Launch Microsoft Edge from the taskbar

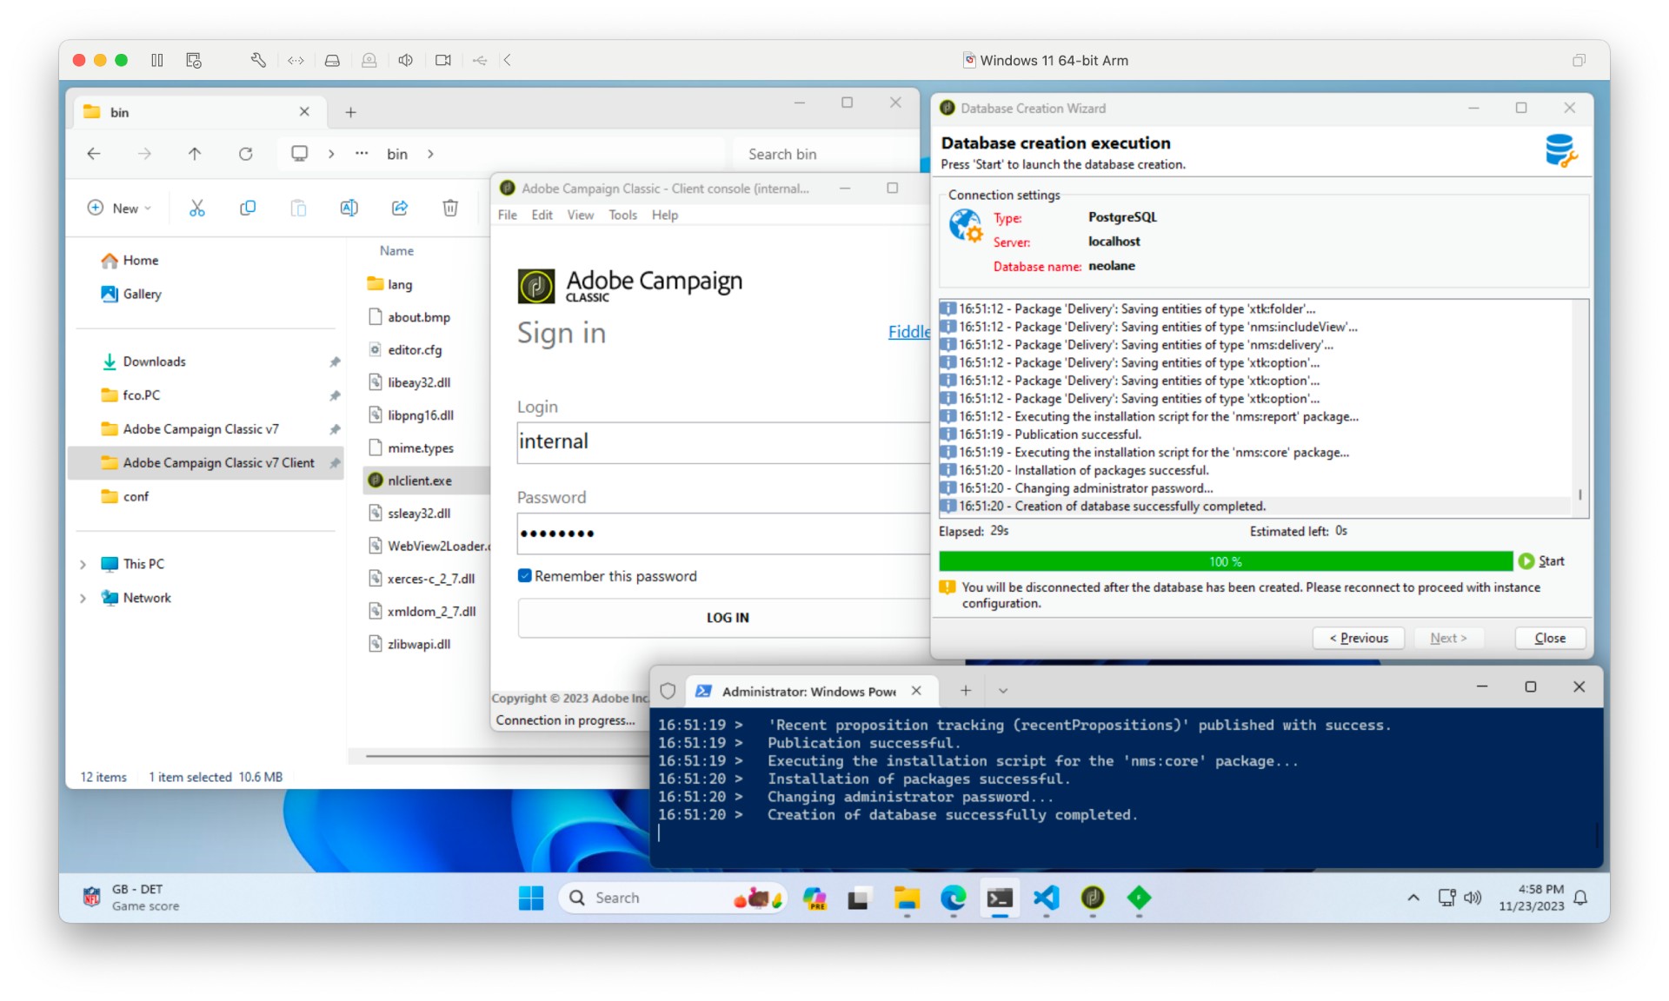954,898
